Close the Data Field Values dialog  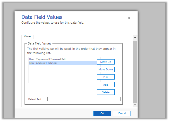(129, 18)
